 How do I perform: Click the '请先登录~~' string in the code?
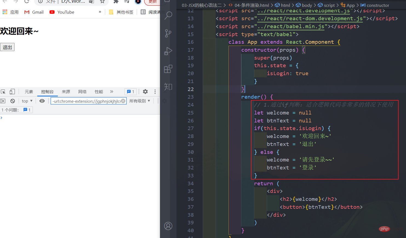click(317, 160)
